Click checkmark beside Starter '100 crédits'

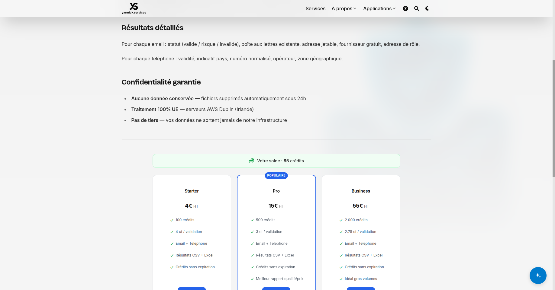[x=172, y=220]
